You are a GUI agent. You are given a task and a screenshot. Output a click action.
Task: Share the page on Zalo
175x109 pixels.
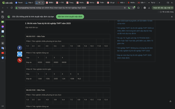20,54
